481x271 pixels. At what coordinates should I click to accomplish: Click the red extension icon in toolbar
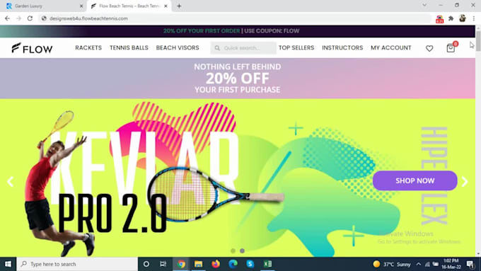tap(439, 19)
